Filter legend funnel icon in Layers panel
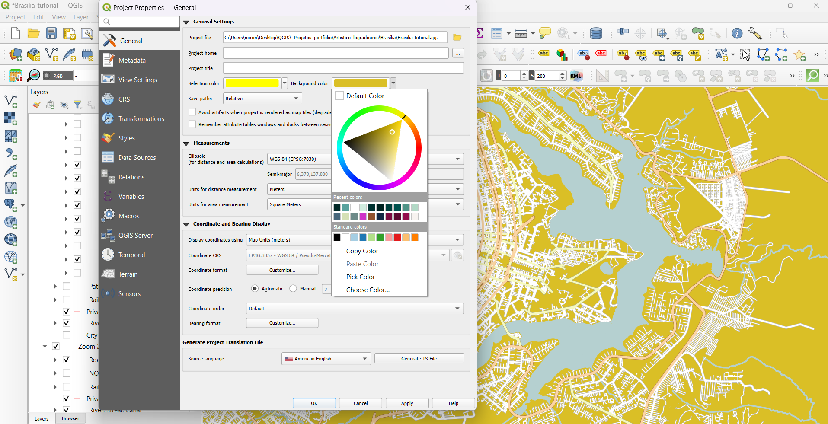Viewport: 828px width, 424px height. (x=78, y=105)
